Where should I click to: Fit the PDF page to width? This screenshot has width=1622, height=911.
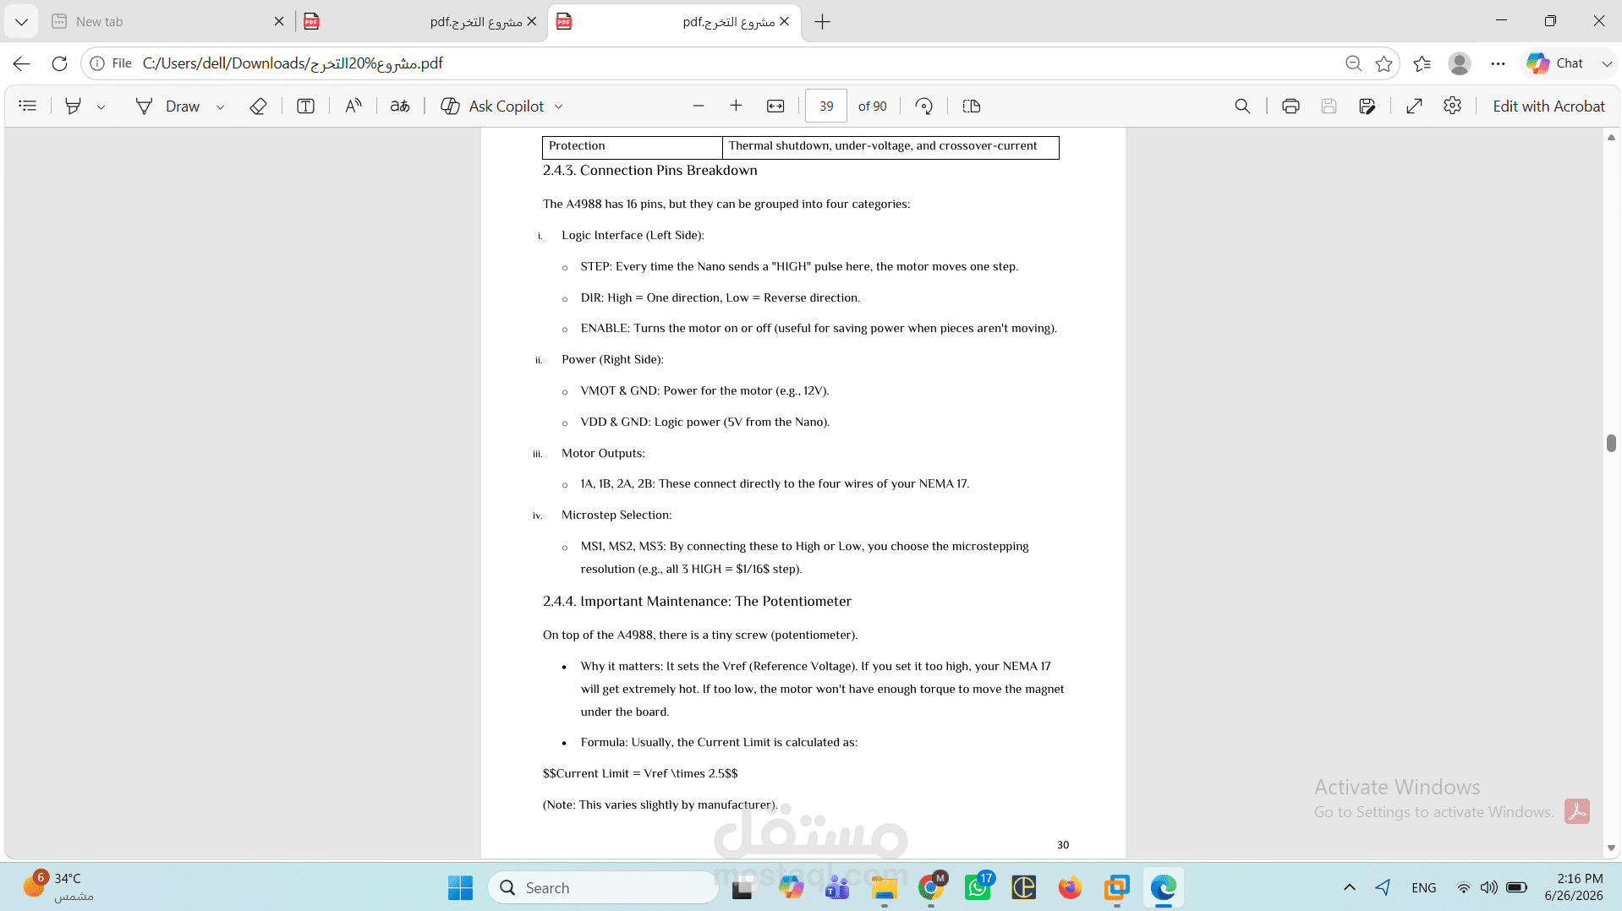(775, 106)
